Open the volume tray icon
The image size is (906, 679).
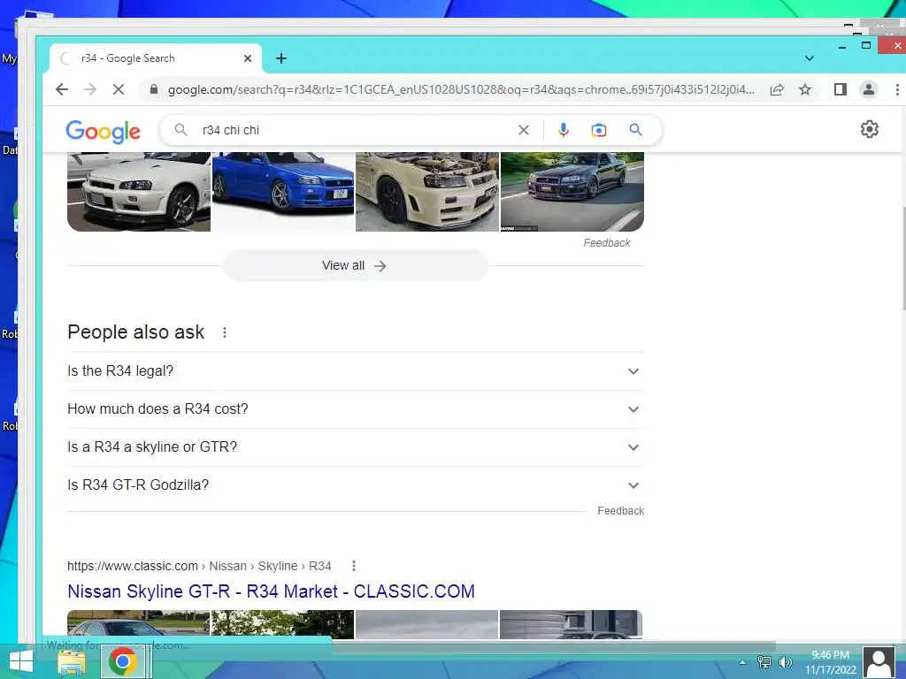[x=785, y=662]
